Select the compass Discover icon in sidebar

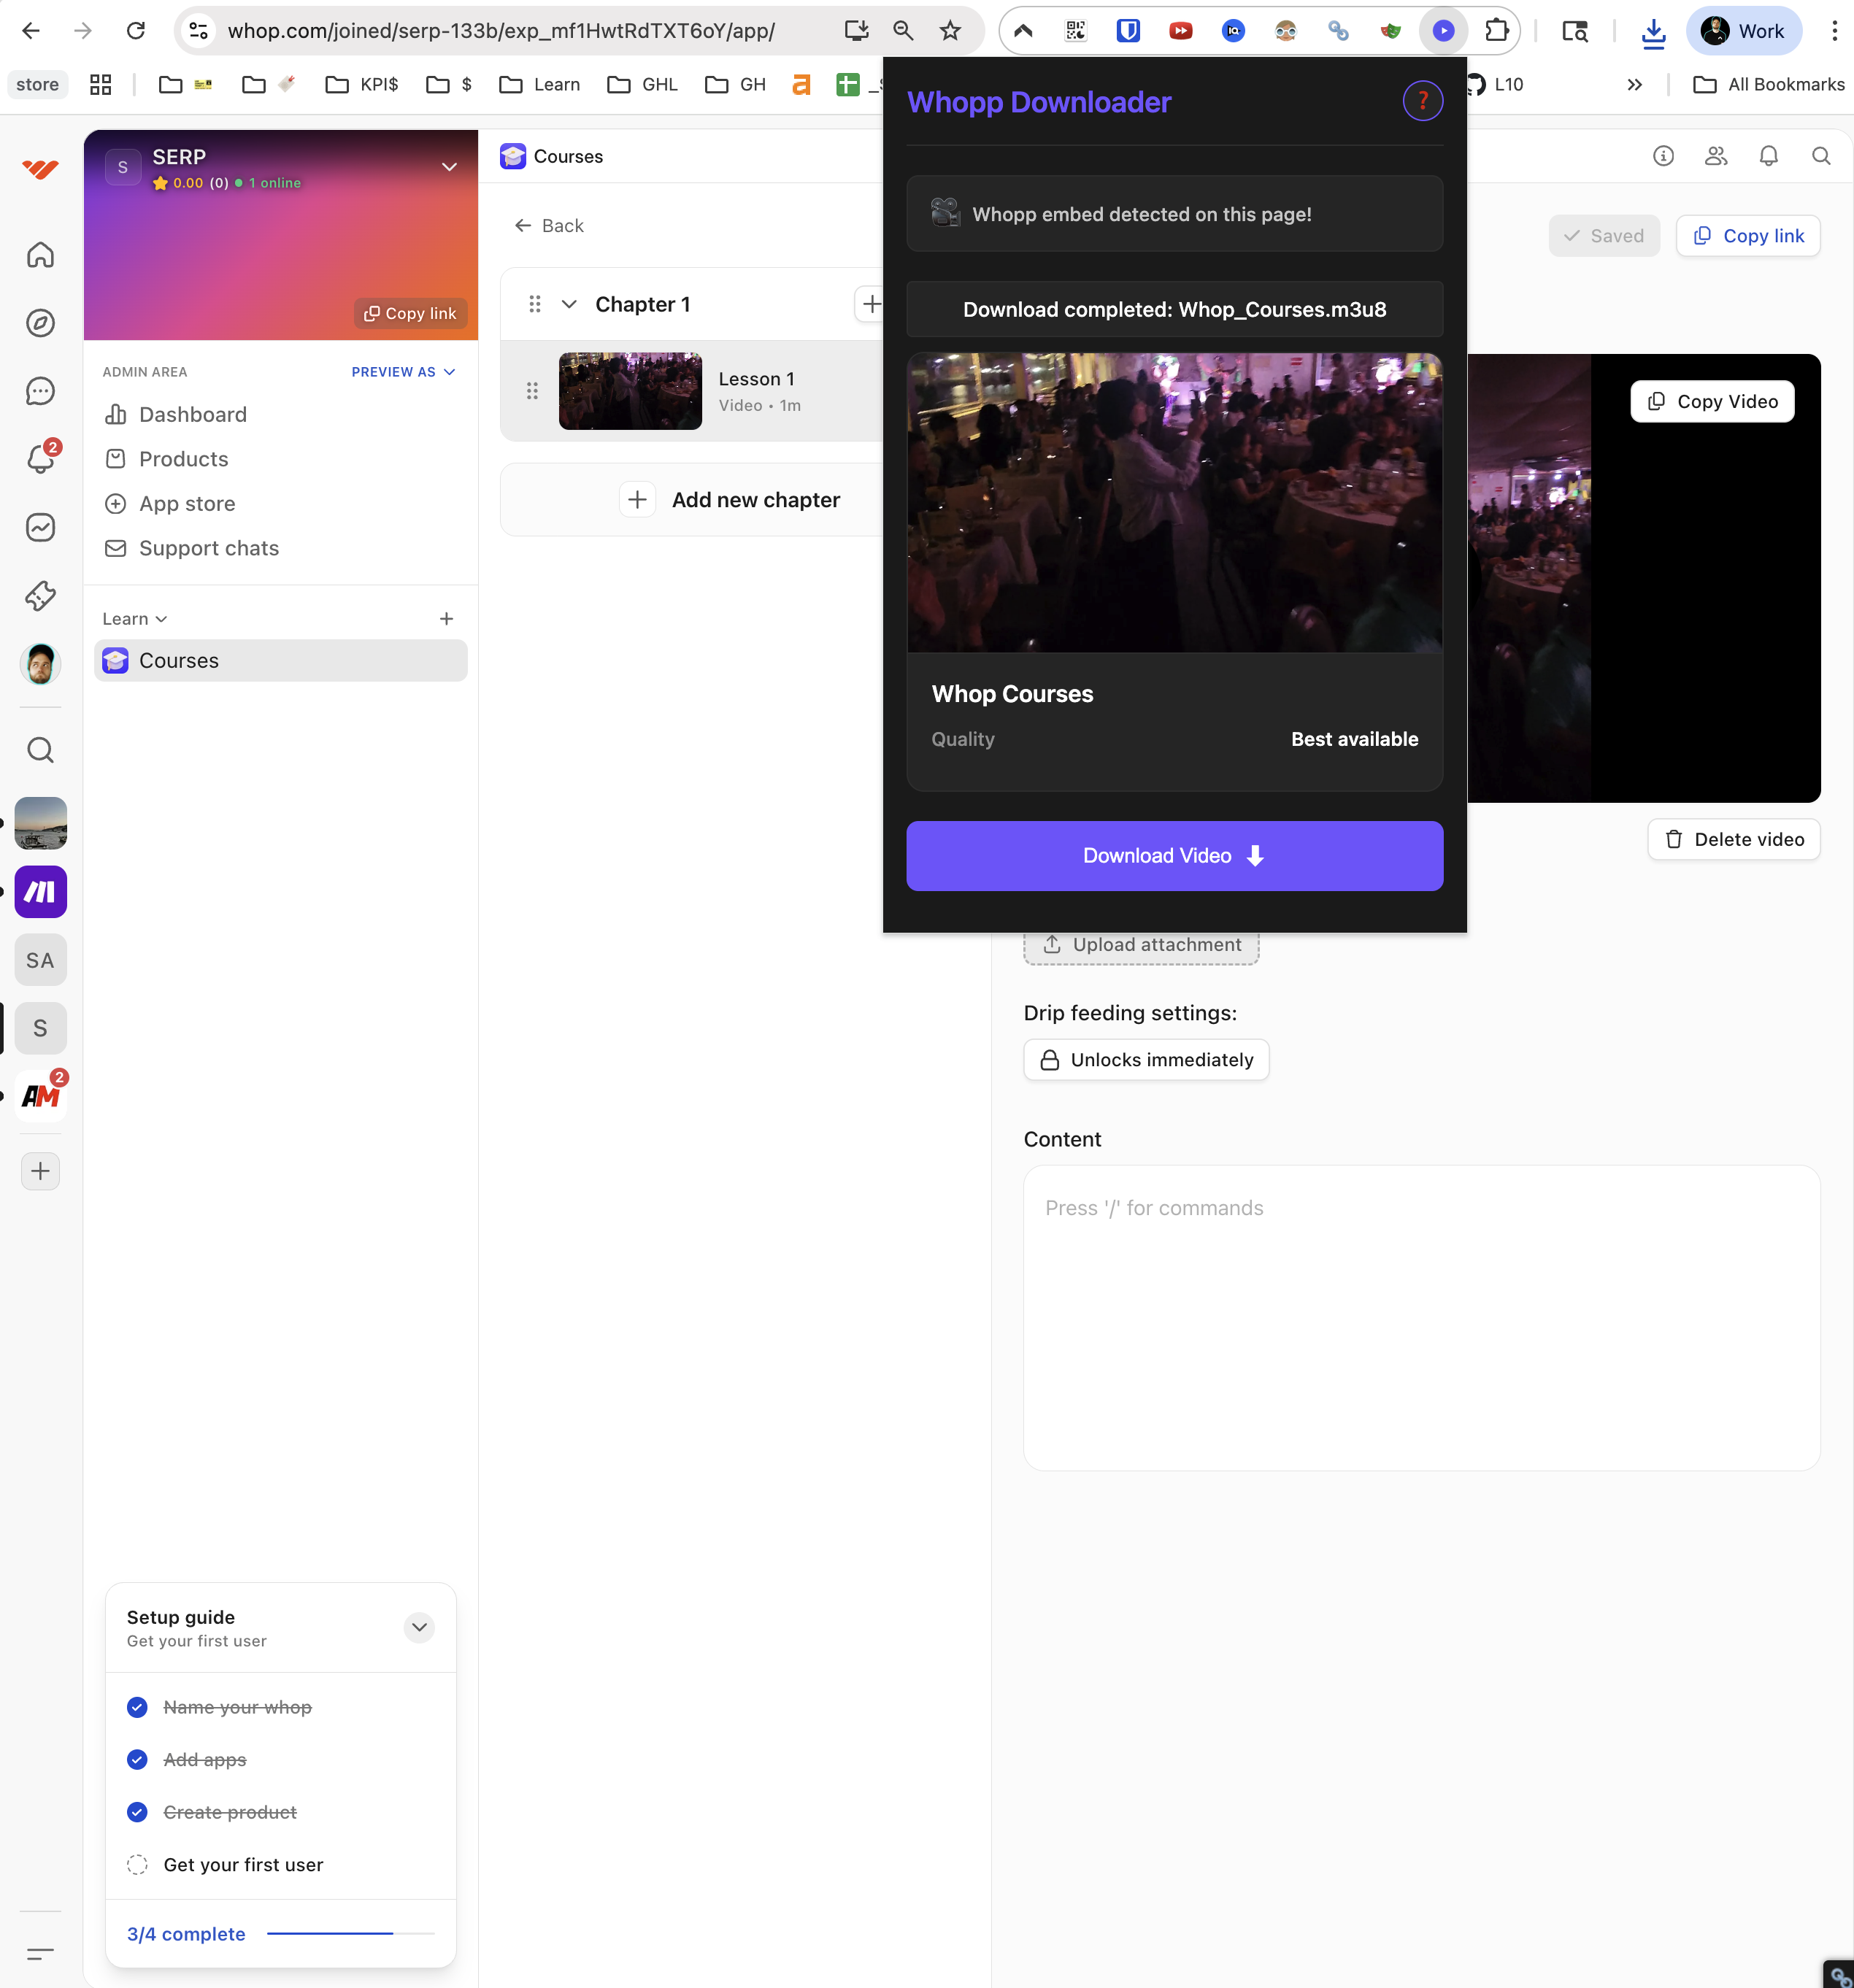coord(40,323)
